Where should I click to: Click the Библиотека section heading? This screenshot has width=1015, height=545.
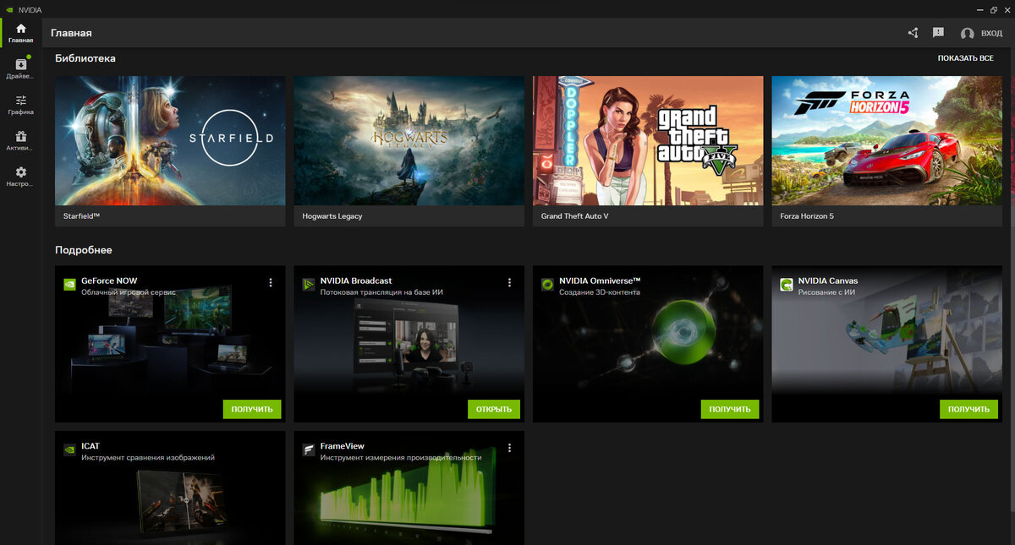point(85,58)
